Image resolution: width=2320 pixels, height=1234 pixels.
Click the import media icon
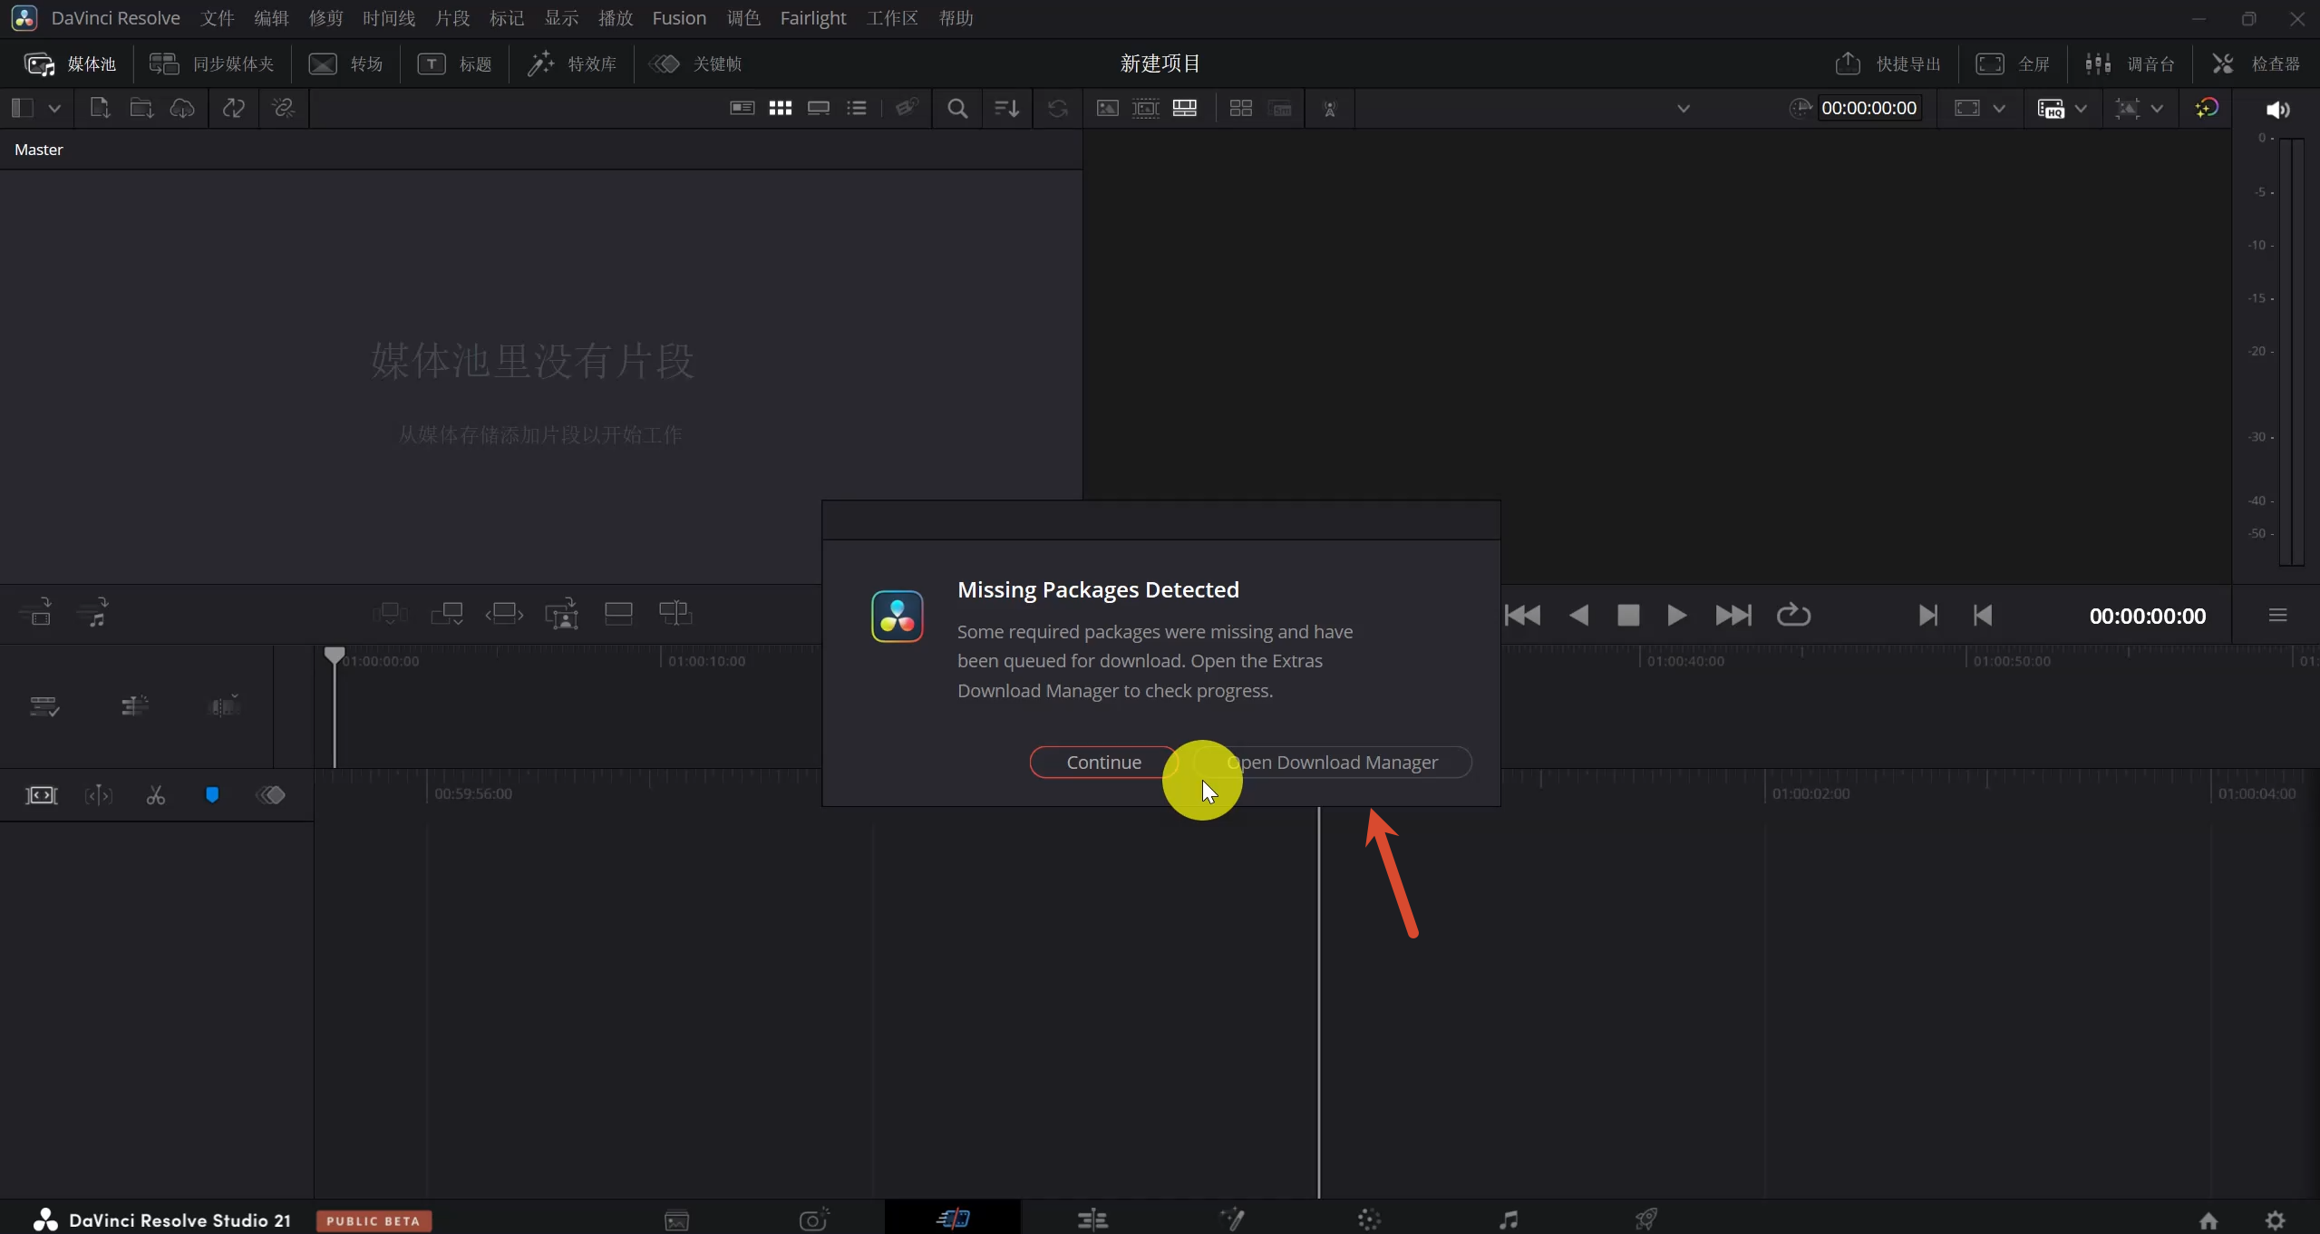point(100,109)
